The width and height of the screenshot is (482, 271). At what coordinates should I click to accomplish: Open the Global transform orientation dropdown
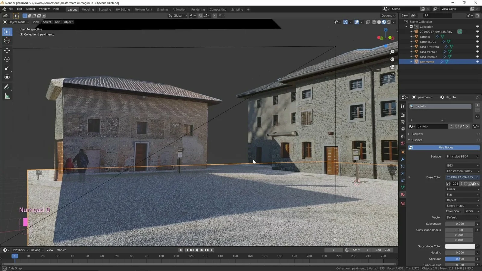pos(177,16)
